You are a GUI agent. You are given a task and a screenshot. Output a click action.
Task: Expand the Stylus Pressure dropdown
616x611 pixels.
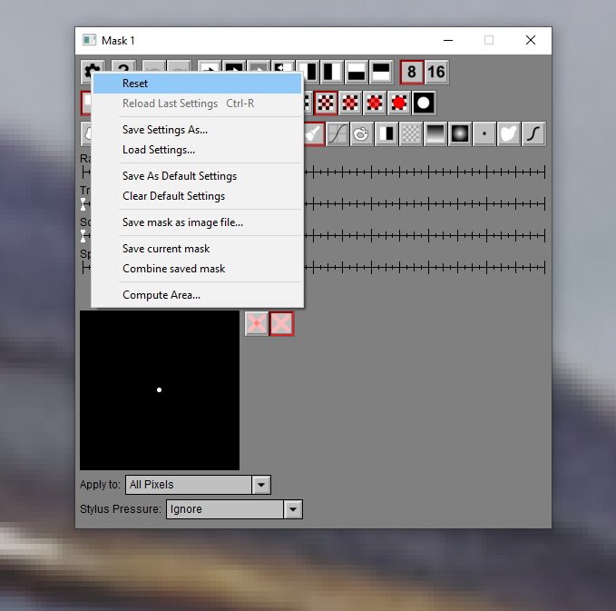click(x=292, y=509)
